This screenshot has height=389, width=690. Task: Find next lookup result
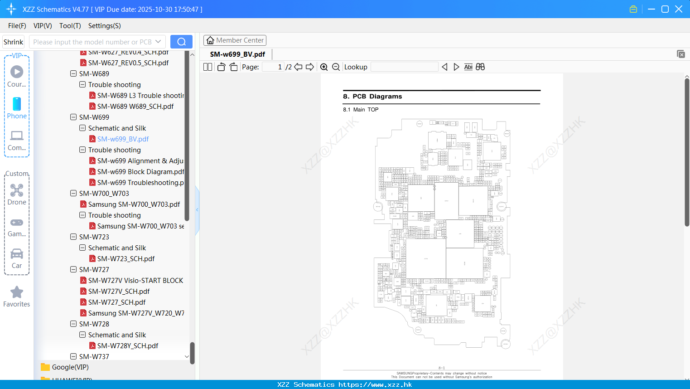456,67
